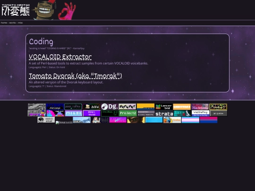This screenshot has height=191, width=255.
Task: Open the Machetrola pink cursive badge
Action: pyautogui.click(x=200, y=107)
